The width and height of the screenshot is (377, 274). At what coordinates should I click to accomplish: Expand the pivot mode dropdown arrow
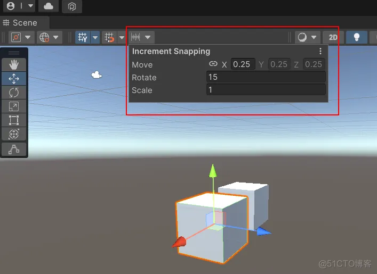click(x=28, y=37)
